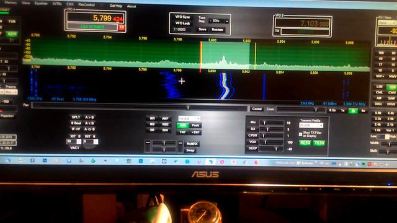Enable the NB2 noise blanker

click(x=165, y=125)
